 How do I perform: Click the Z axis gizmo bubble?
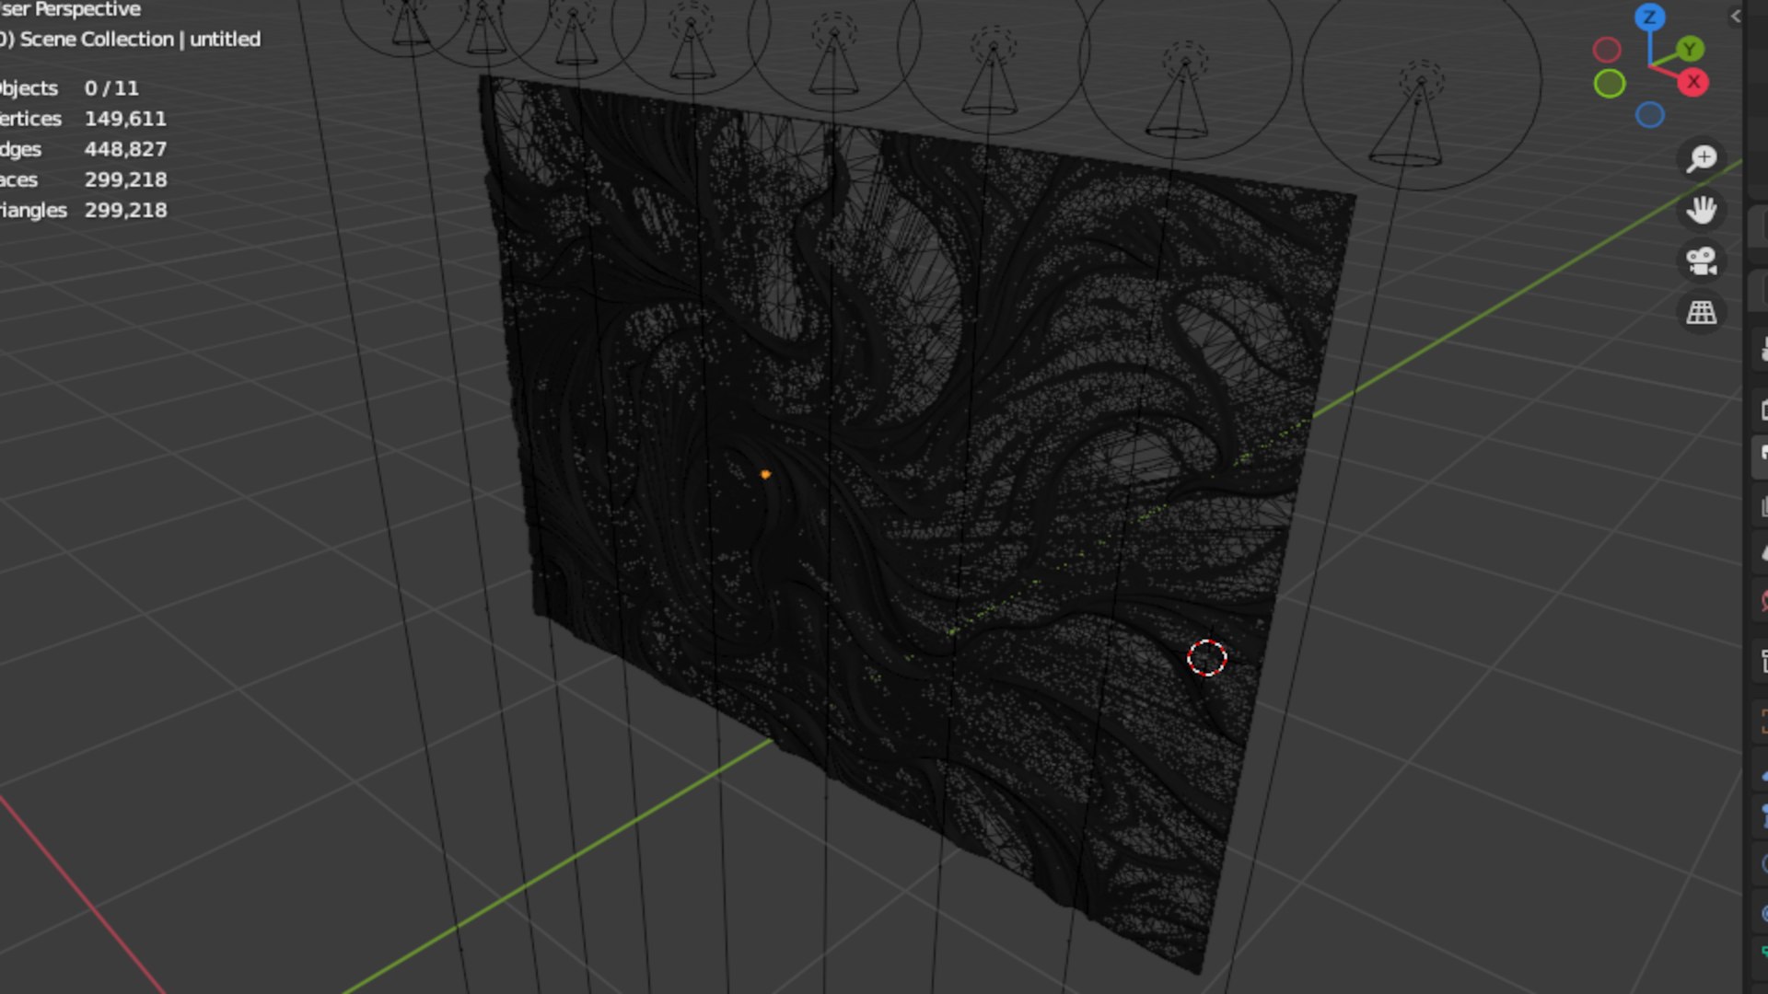[1649, 17]
